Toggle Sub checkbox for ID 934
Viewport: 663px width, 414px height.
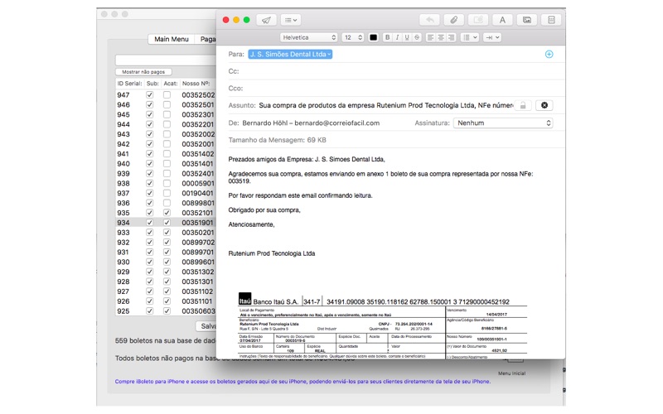[x=149, y=222]
